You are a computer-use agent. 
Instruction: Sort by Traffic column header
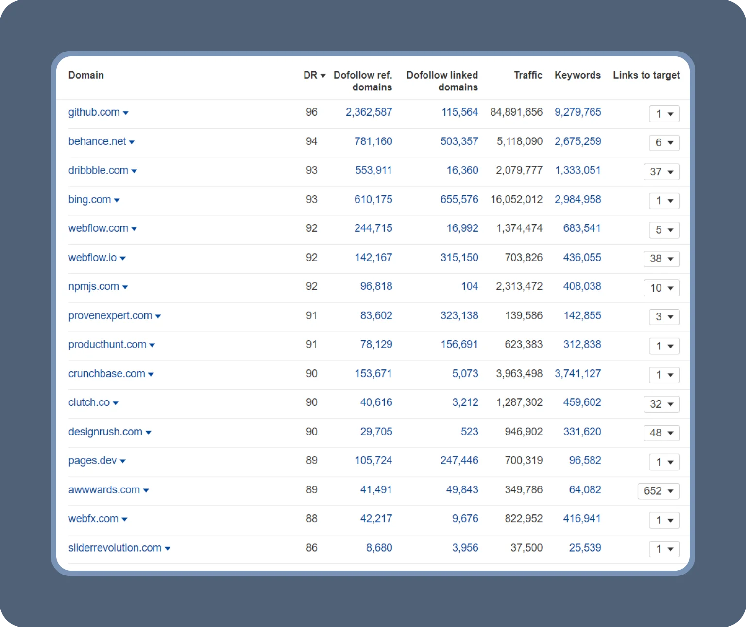[528, 75]
